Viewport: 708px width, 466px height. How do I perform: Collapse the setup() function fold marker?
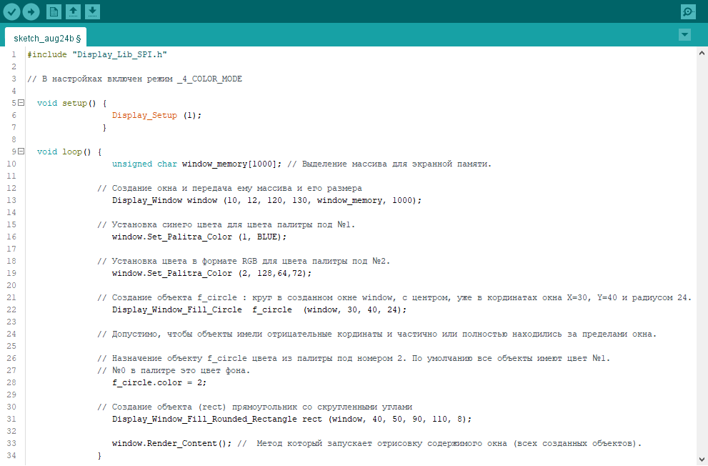coord(21,103)
